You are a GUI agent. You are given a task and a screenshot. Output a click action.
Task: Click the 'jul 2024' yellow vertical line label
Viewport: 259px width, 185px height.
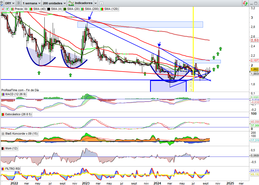click(191, 86)
